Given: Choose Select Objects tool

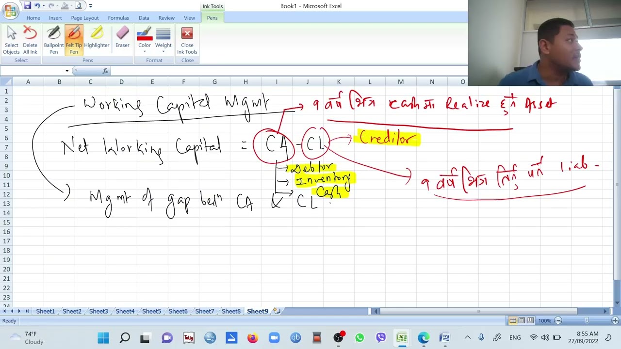Looking at the screenshot, I should 12,40.
